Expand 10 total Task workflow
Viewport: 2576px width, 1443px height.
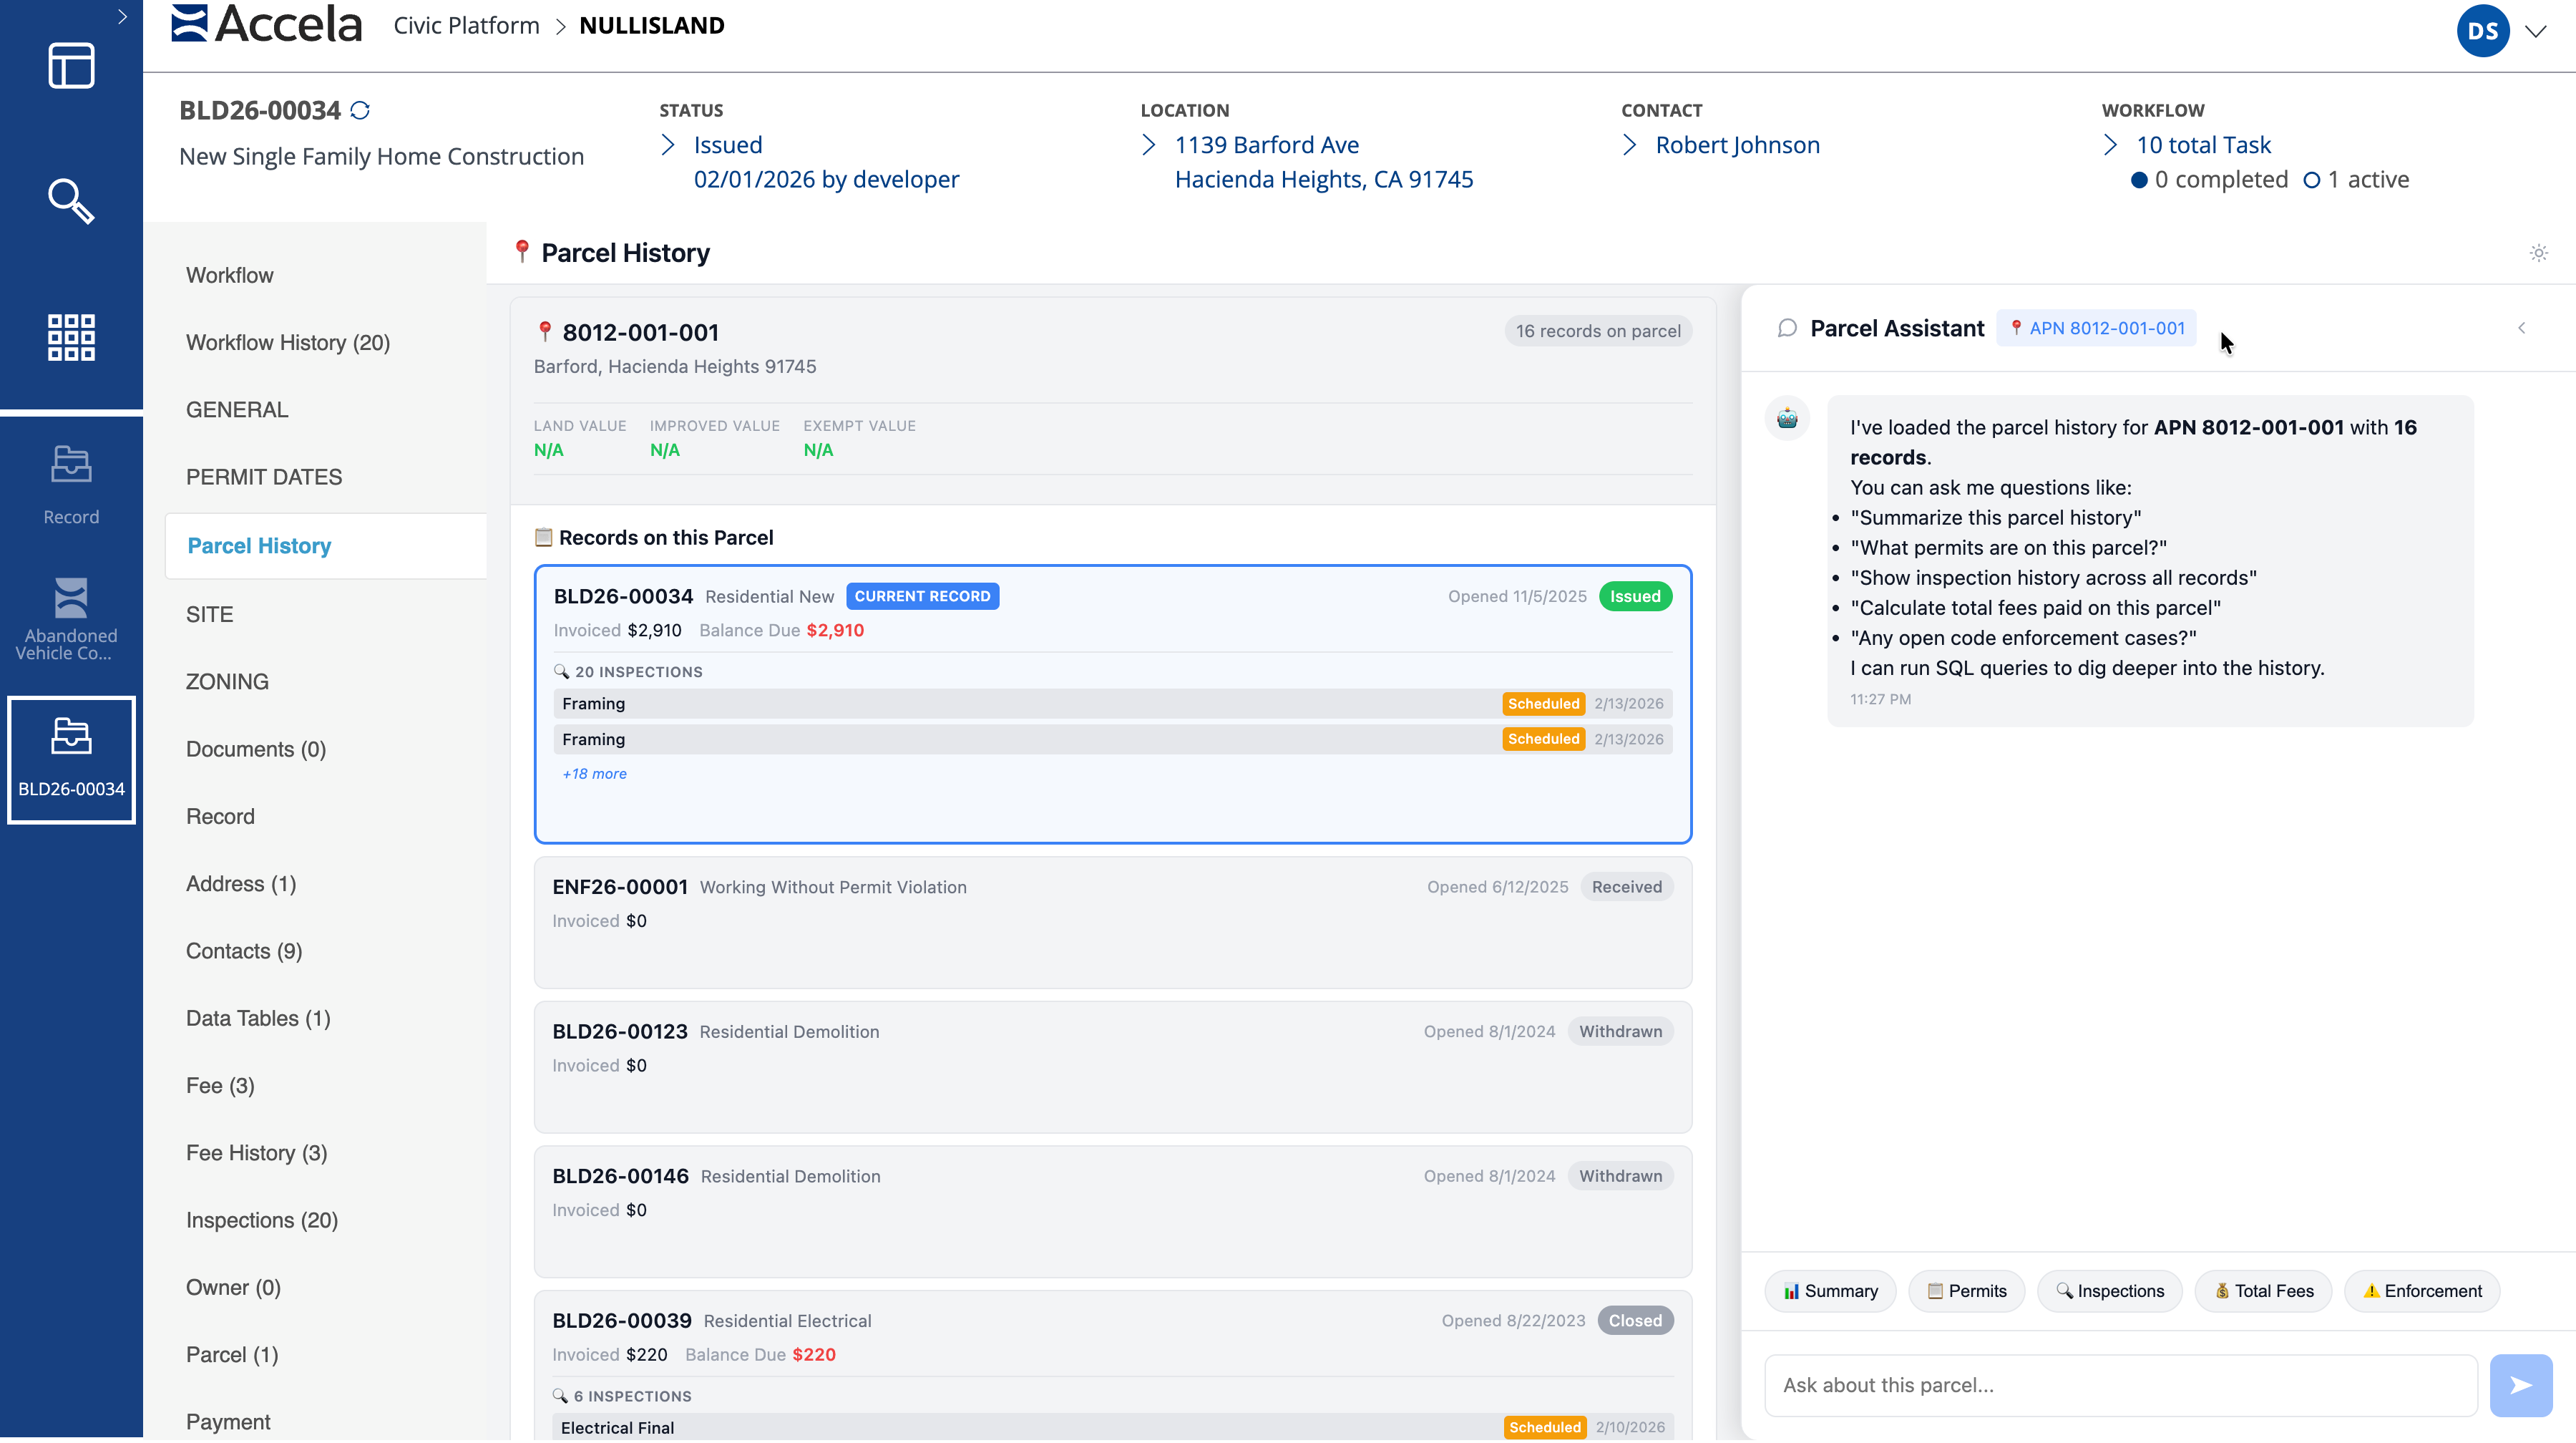(x=2110, y=145)
